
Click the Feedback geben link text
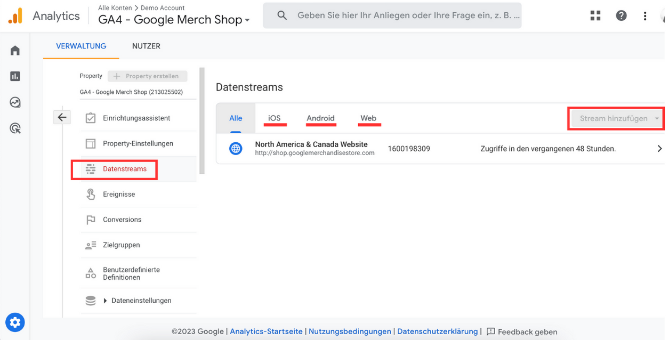coord(527,331)
